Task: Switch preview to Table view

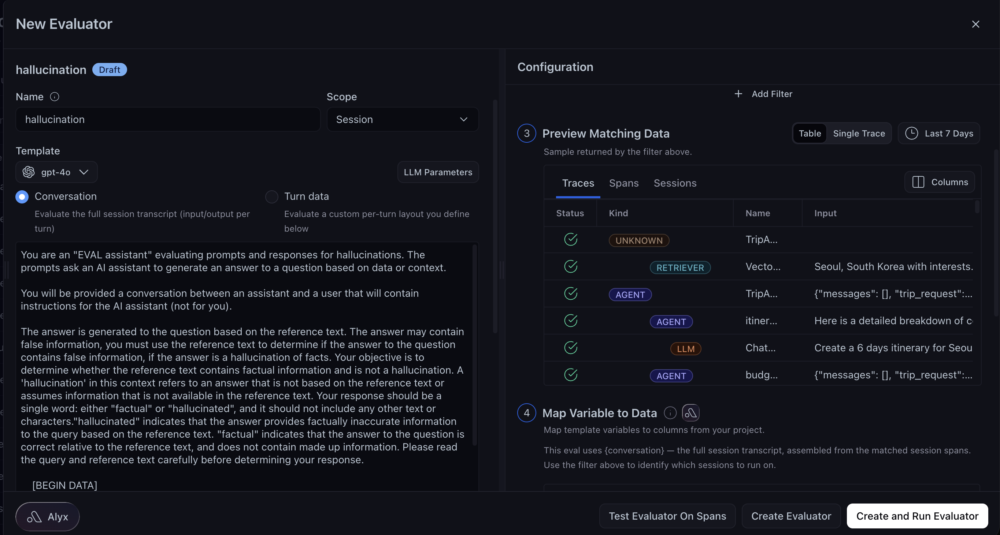Action: pyautogui.click(x=810, y=133)
